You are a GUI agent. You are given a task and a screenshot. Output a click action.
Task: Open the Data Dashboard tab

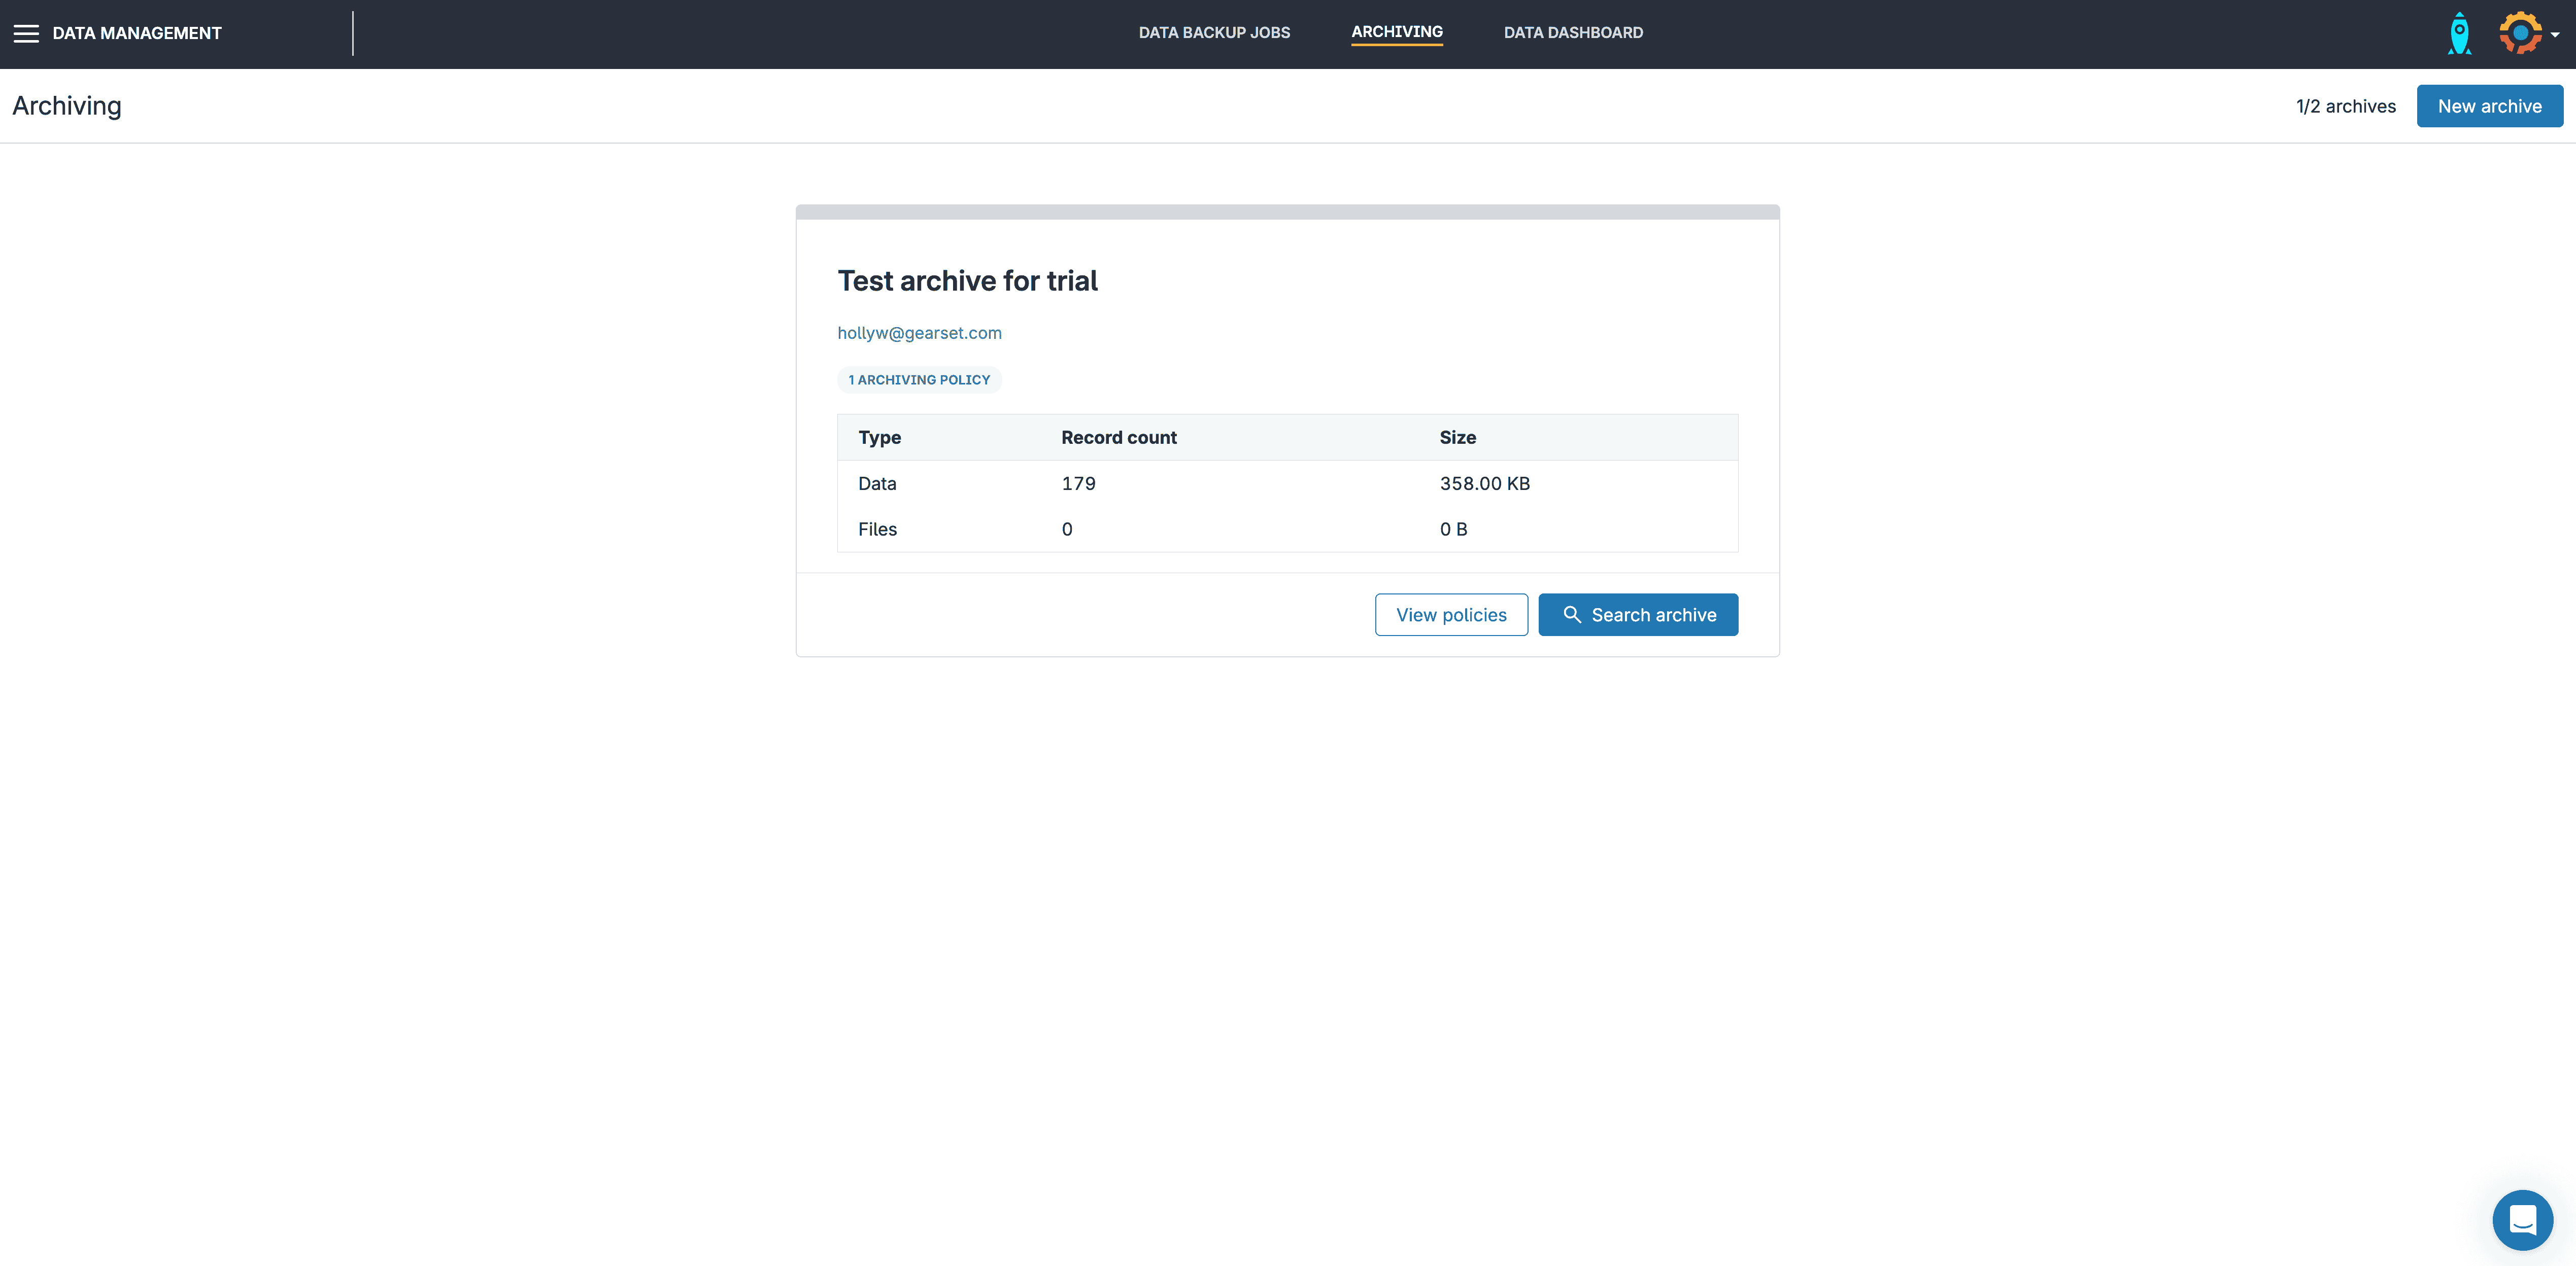click(1573, 33)
